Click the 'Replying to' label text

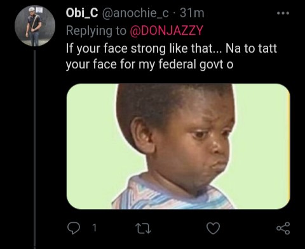pos(96,31)
